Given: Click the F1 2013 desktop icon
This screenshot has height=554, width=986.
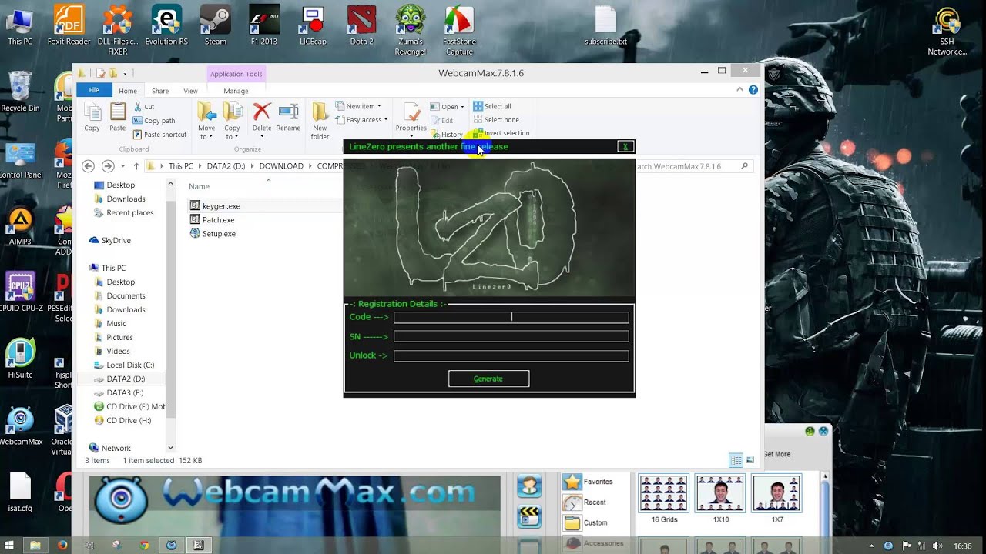Looking at the screenshot, I should point(264,25).
